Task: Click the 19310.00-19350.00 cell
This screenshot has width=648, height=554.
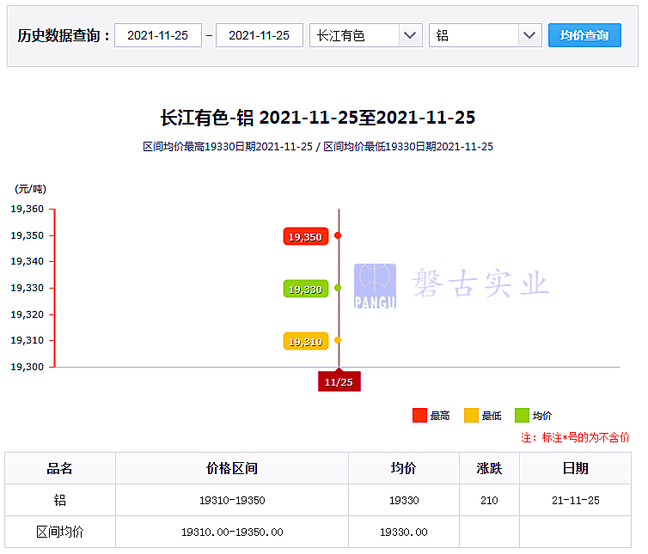Action: coord(232,533)
